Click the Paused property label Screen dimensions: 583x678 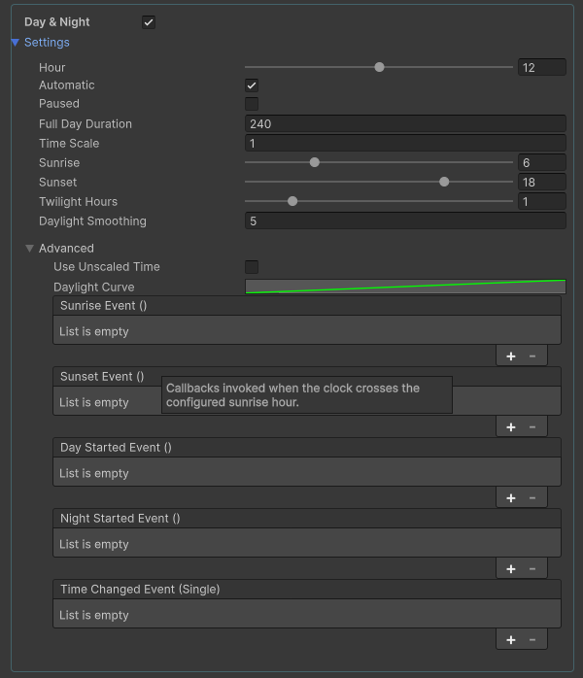[x=59, y=104]
